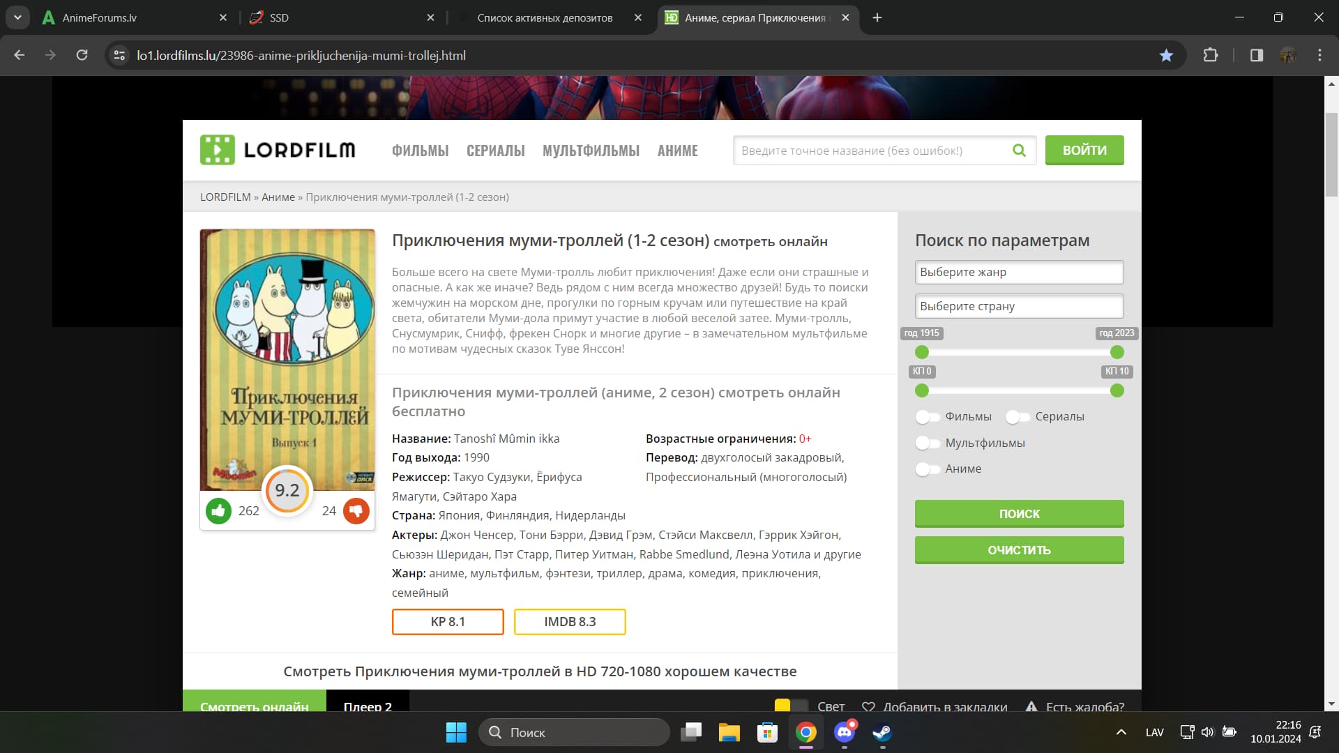
Task: Open the Выберите страну dropdown
Action: (1019, 306)
